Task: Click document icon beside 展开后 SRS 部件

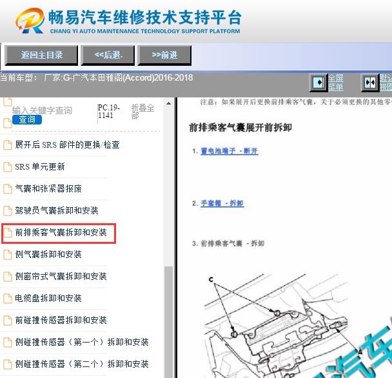Action: click(x=8, y=145)
